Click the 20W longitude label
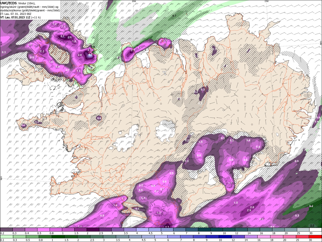This screenshot has width=322, height=242. [134, 1]
